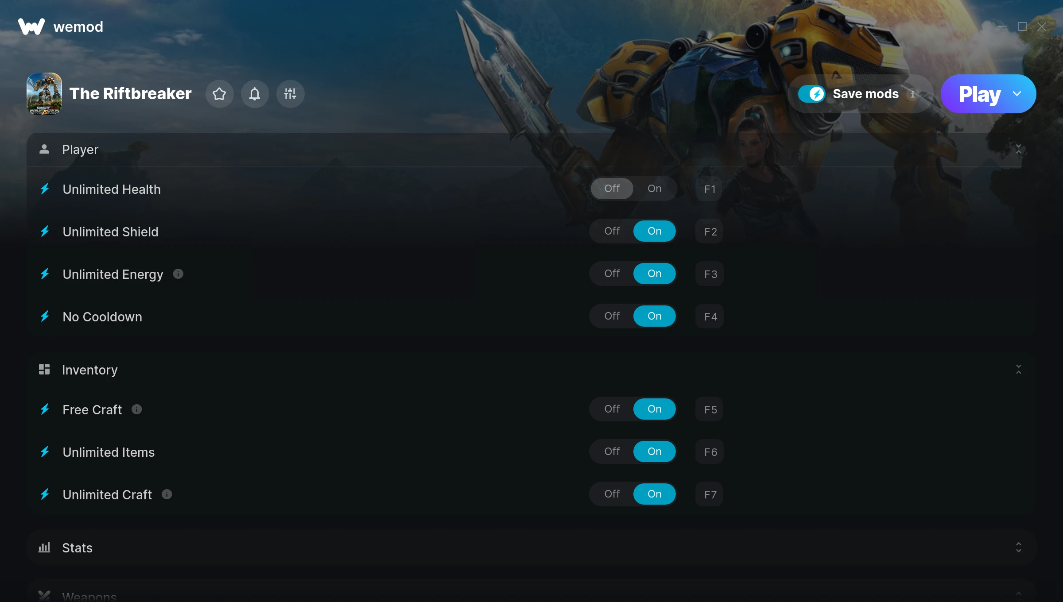Show info for Unlimited Craft
The width and height of the screenshot is (1063, 602).
pyautogui.click(x=167, y=494)
